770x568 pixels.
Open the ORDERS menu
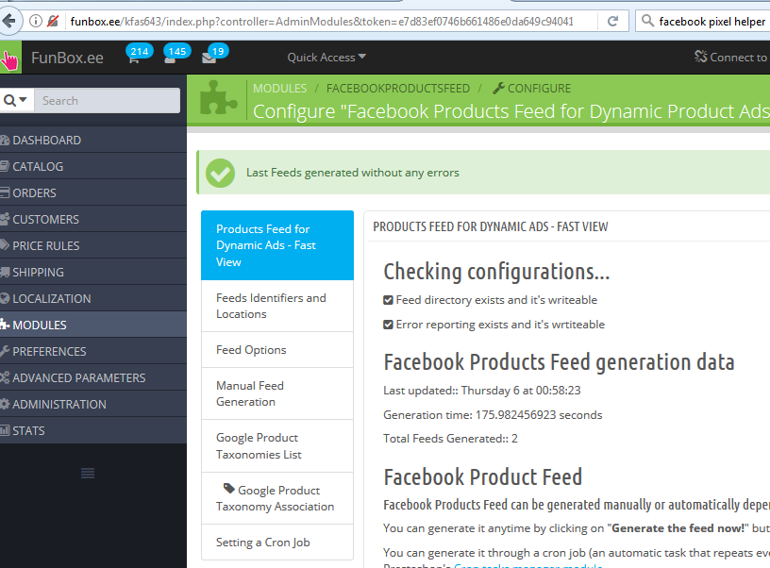coord(93,192)
